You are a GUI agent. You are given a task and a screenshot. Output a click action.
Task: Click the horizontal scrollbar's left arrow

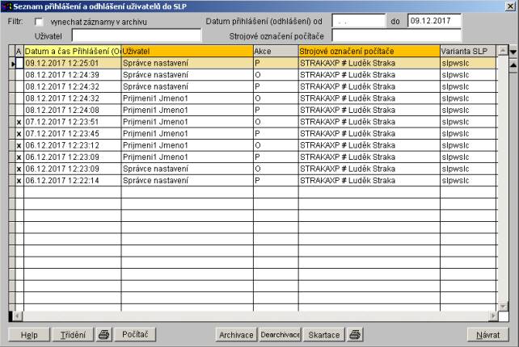(x=12, y=316)
